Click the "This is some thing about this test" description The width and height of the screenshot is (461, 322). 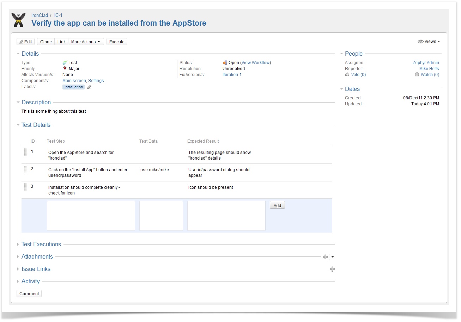(x=54, y=111)
